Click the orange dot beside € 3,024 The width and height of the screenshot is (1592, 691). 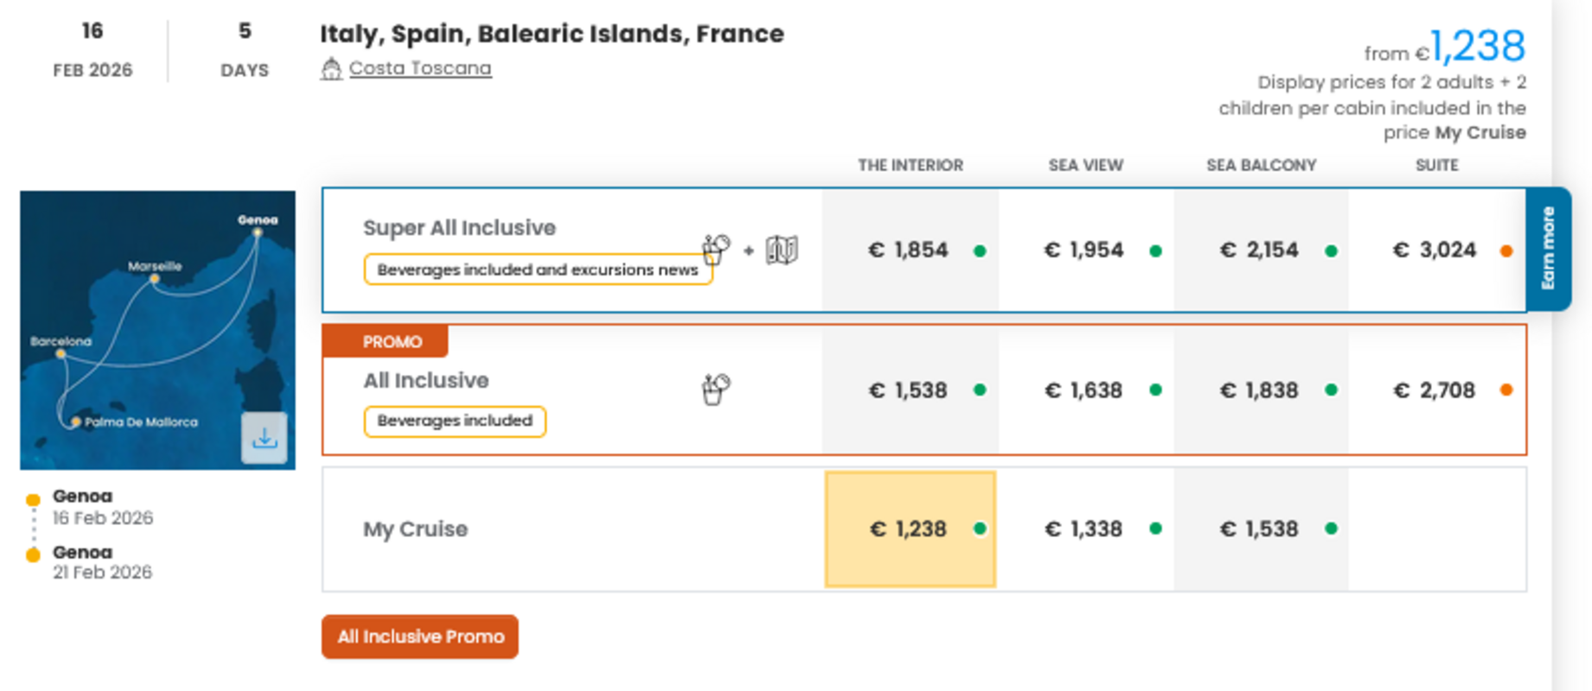pyautogui.click(x=1506, y=251)
